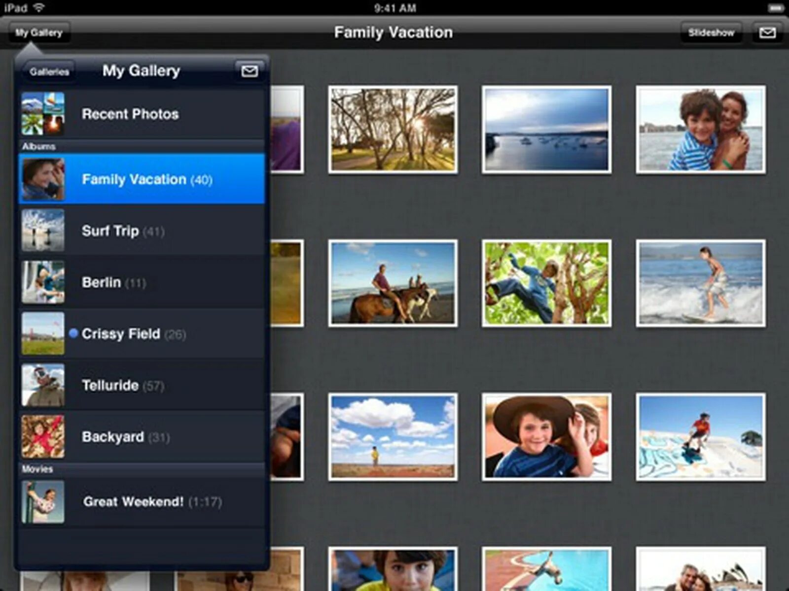Open the boy in cowboy hat photo
789x591 pixels.
click(546, 437)
